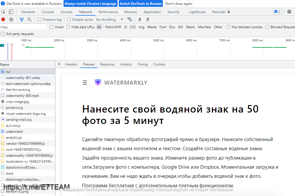Switch to the Console tab
Image resolution: width=295 pixels, height=196 pixels.
[x=48, y=12]
